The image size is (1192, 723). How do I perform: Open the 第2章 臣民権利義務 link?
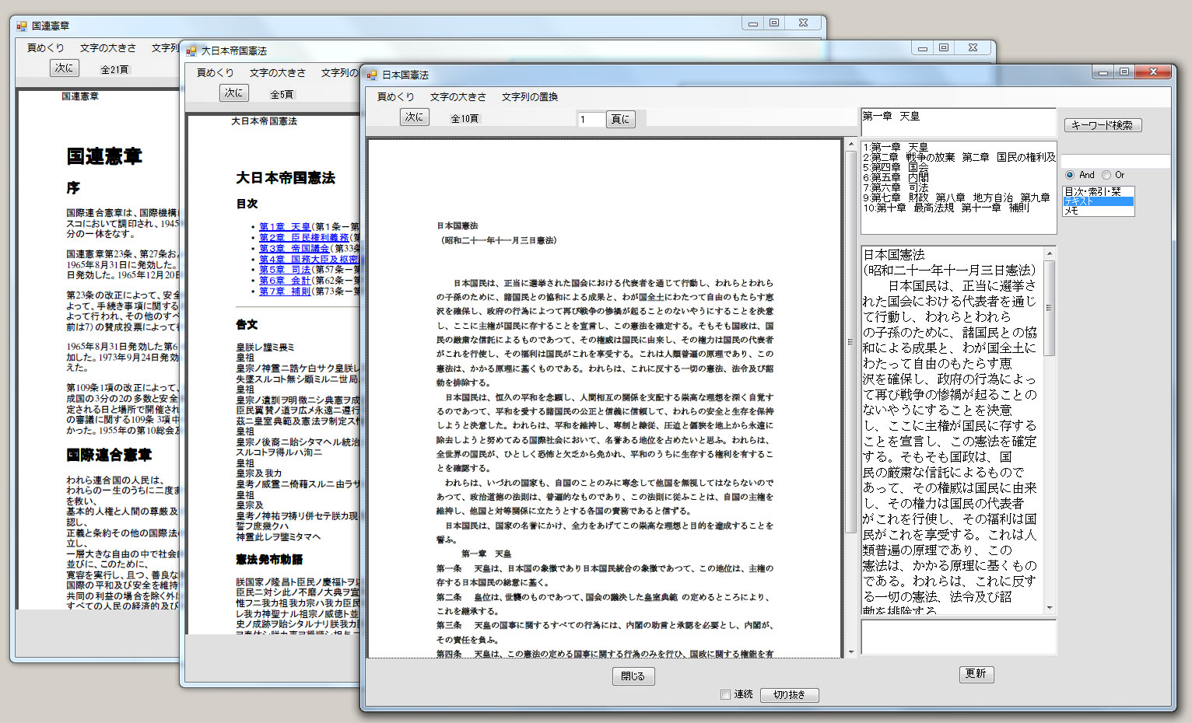tap(304, 238)
